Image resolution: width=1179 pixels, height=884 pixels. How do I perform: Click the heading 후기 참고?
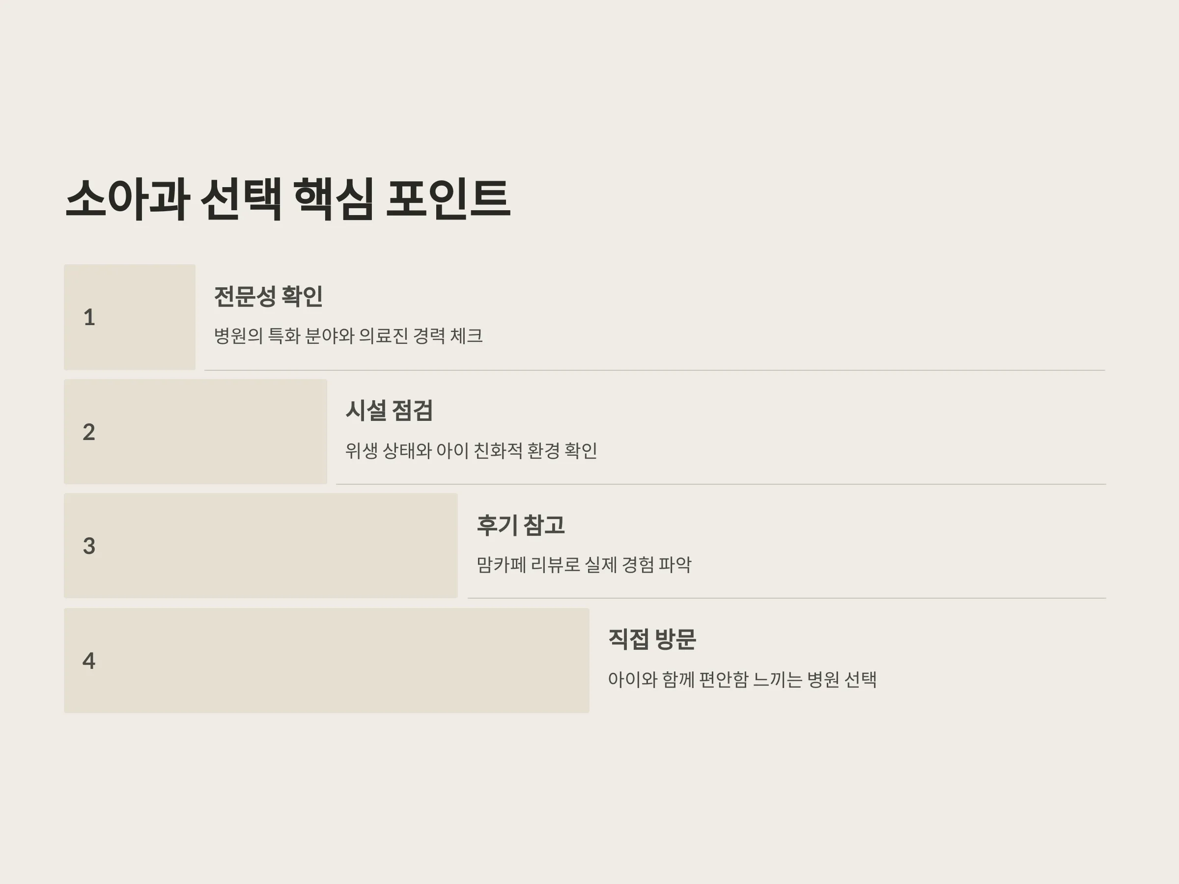pyautogui.click(x=521, y=525)
